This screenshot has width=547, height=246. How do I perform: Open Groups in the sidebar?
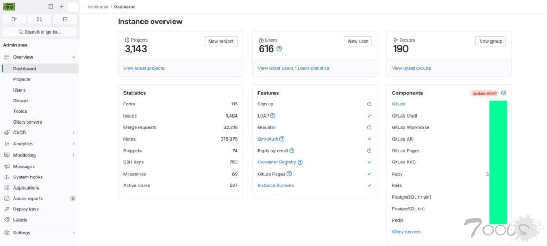tap(40, 101)
